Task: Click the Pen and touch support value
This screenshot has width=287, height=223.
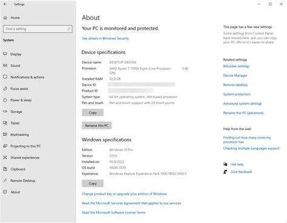Action: pyautogui.click(x=142, y=103)
